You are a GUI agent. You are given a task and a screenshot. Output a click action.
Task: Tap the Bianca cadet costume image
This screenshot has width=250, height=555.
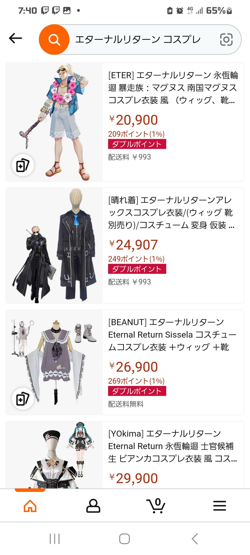point(54,455)
